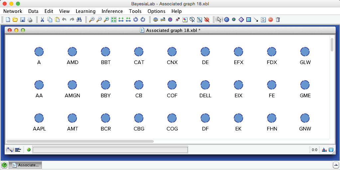Toggle node name display with first yellow label icon
This screenshot has width=340, height=170.
(156, 20)
